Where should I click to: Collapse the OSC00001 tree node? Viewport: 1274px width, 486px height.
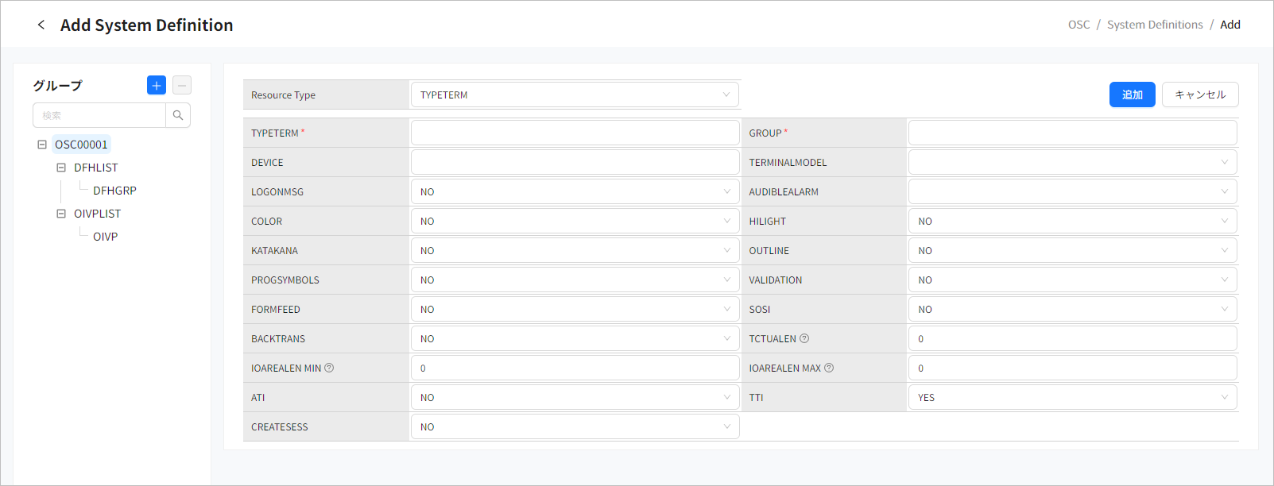pyautogui.click(x=42, y=145)
